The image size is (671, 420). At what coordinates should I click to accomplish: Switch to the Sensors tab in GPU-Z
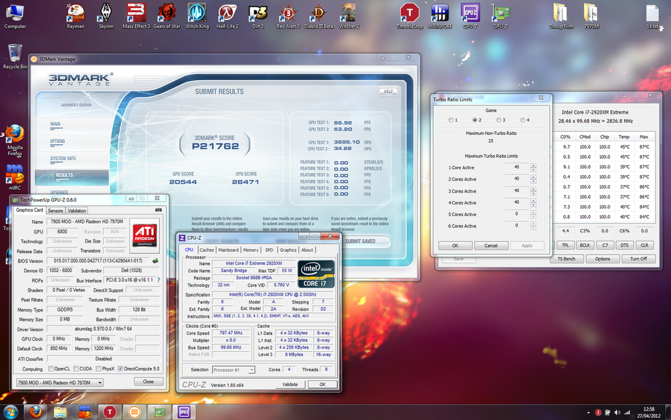tap(55, 211)
